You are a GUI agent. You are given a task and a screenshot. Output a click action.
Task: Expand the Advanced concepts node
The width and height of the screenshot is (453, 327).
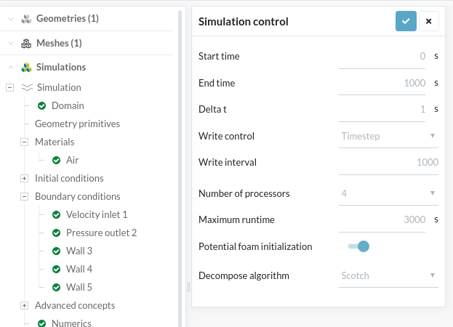[x=24, y=305]
